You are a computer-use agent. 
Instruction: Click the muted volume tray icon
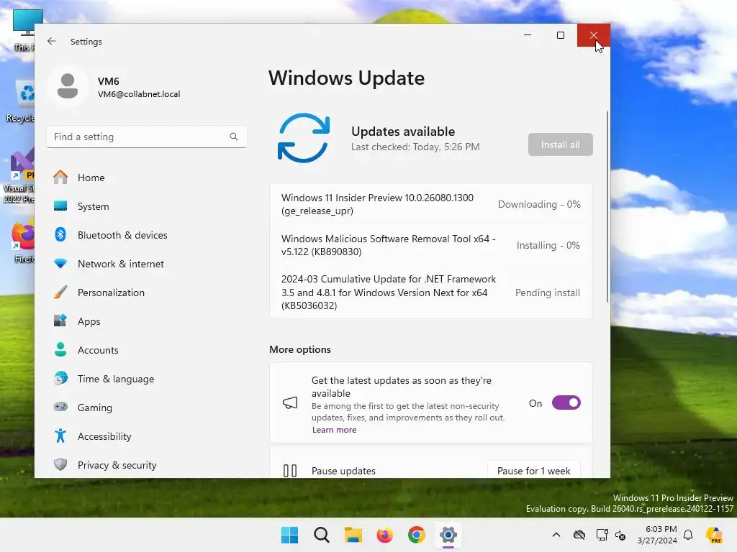tap(620, 535)
